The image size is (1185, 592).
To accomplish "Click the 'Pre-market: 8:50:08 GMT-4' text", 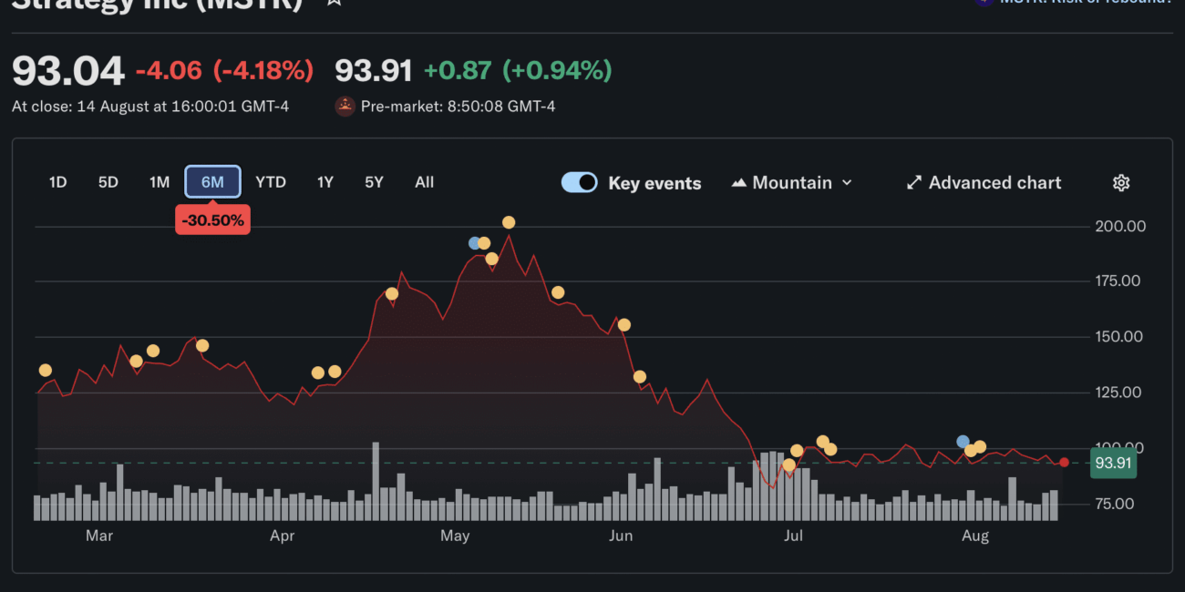I will 458,107.
